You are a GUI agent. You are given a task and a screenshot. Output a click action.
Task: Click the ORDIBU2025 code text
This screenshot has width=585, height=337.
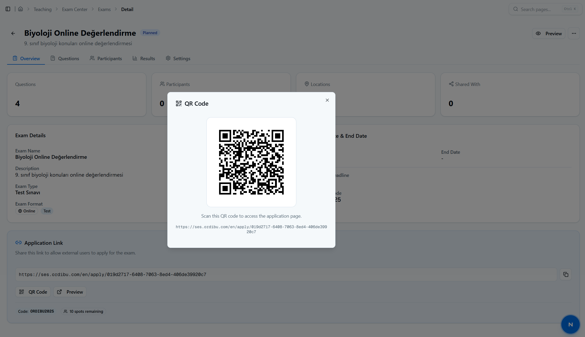(42, 312)
